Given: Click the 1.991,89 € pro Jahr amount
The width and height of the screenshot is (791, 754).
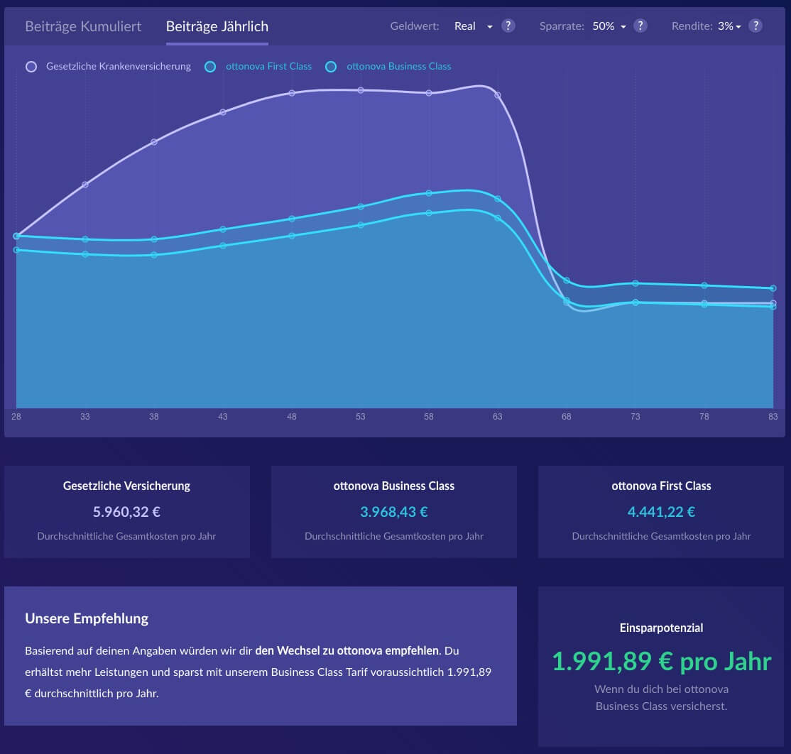Looking at the screenshot, I should pos(661,661).
